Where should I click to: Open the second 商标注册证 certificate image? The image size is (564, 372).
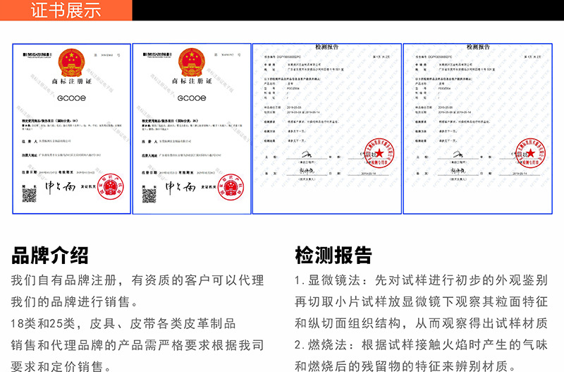191,128
